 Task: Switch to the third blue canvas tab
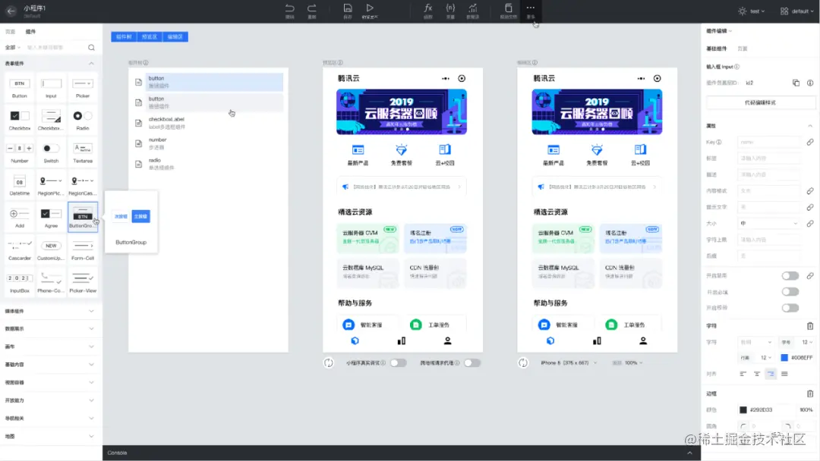pos(175,36)
